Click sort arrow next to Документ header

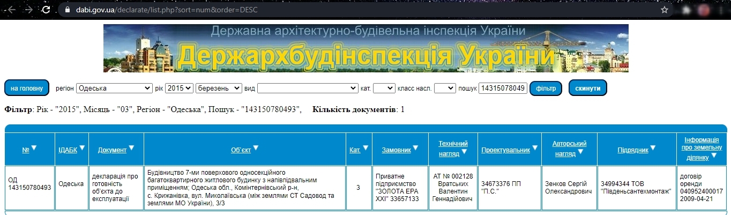[132, 148]
